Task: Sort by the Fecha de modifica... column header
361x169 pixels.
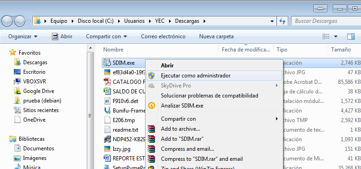Action: [246, 50]
